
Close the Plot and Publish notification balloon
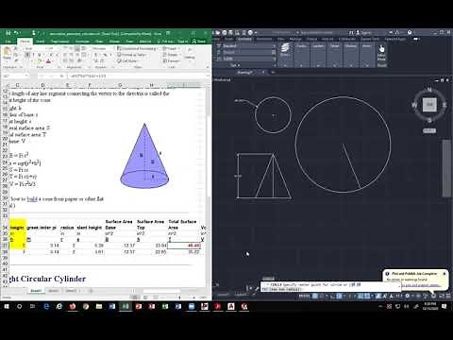445,274
